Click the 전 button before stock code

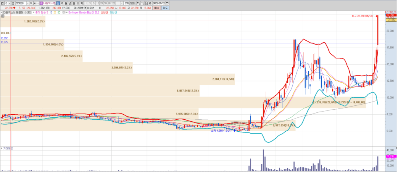pos(13,3)
